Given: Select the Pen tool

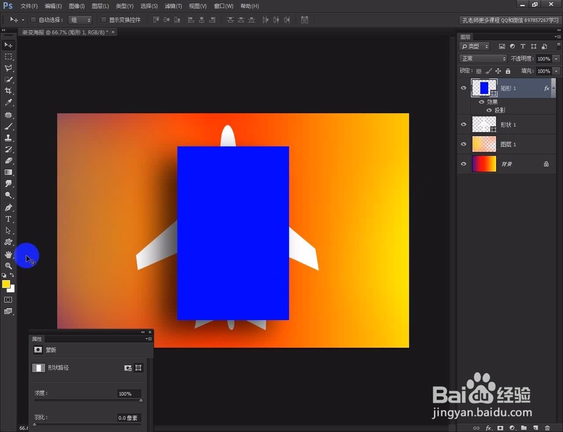Looking at the screenshot, I should coord(8,208).
